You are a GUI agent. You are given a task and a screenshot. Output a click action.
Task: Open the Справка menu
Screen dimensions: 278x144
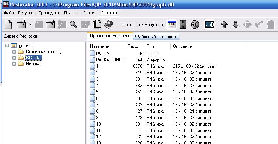(109, 13)
